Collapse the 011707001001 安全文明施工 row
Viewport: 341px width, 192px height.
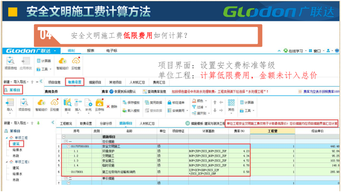pos(69,146)
